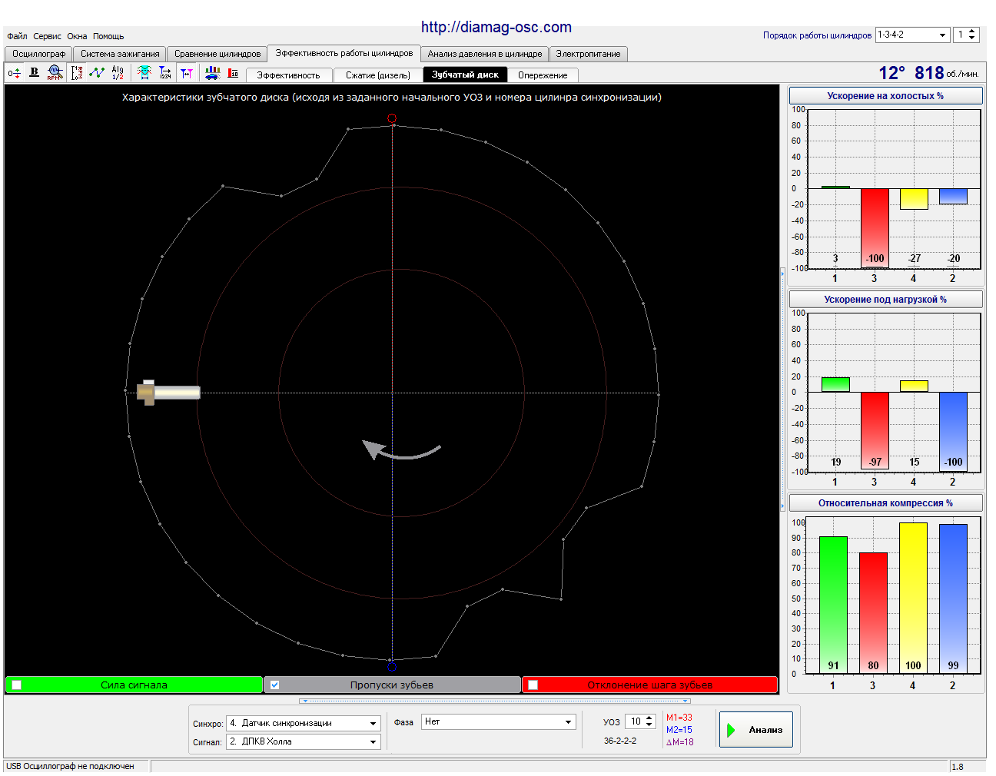Click the sensor probe on the disc
This screenshot has height=776, width=996.
point(169,393)
